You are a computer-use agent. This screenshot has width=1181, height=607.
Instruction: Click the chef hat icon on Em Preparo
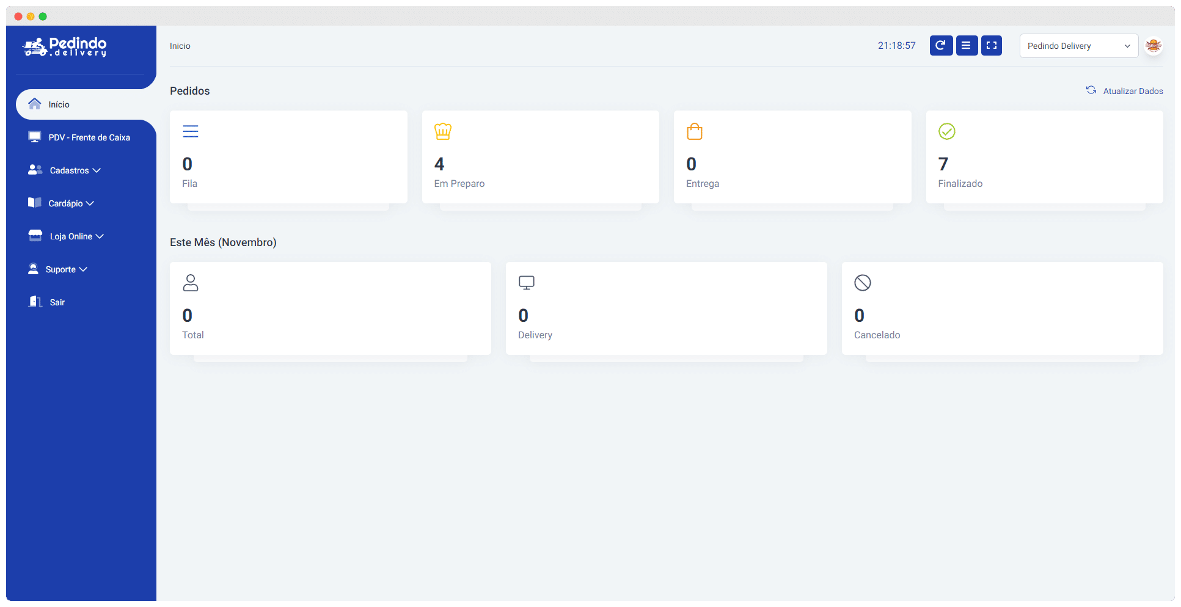tap(443, 131)
